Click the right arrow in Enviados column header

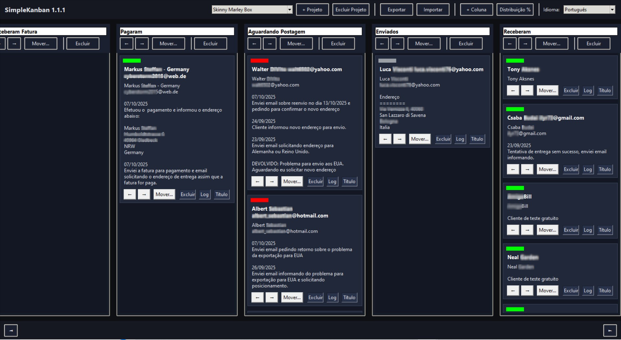point(398,43)
